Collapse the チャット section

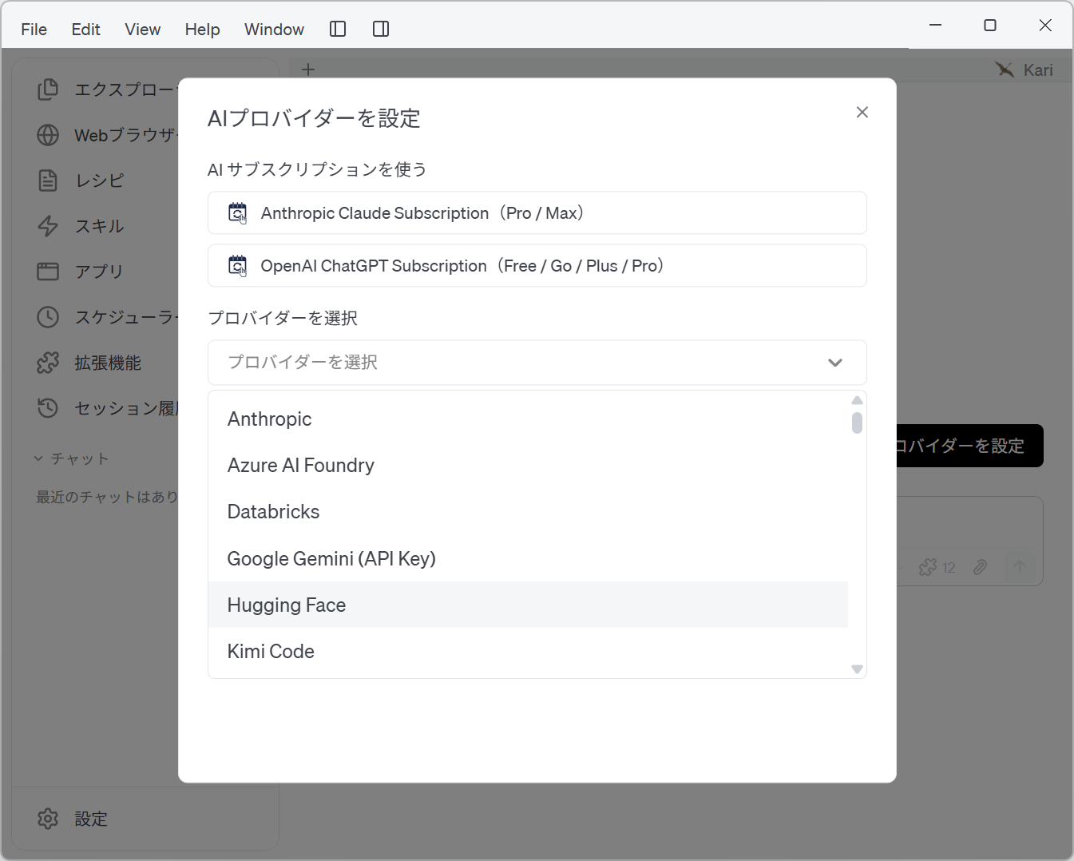71,458
